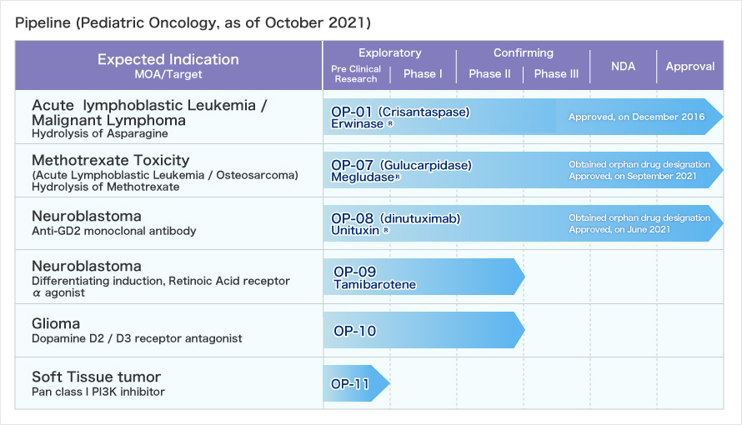Click the Acute lymphoblastic Leukemia row title
Image resolution: width=742 pixels, height=425 pixels.
pyautogui.click(x=149, y=112)
